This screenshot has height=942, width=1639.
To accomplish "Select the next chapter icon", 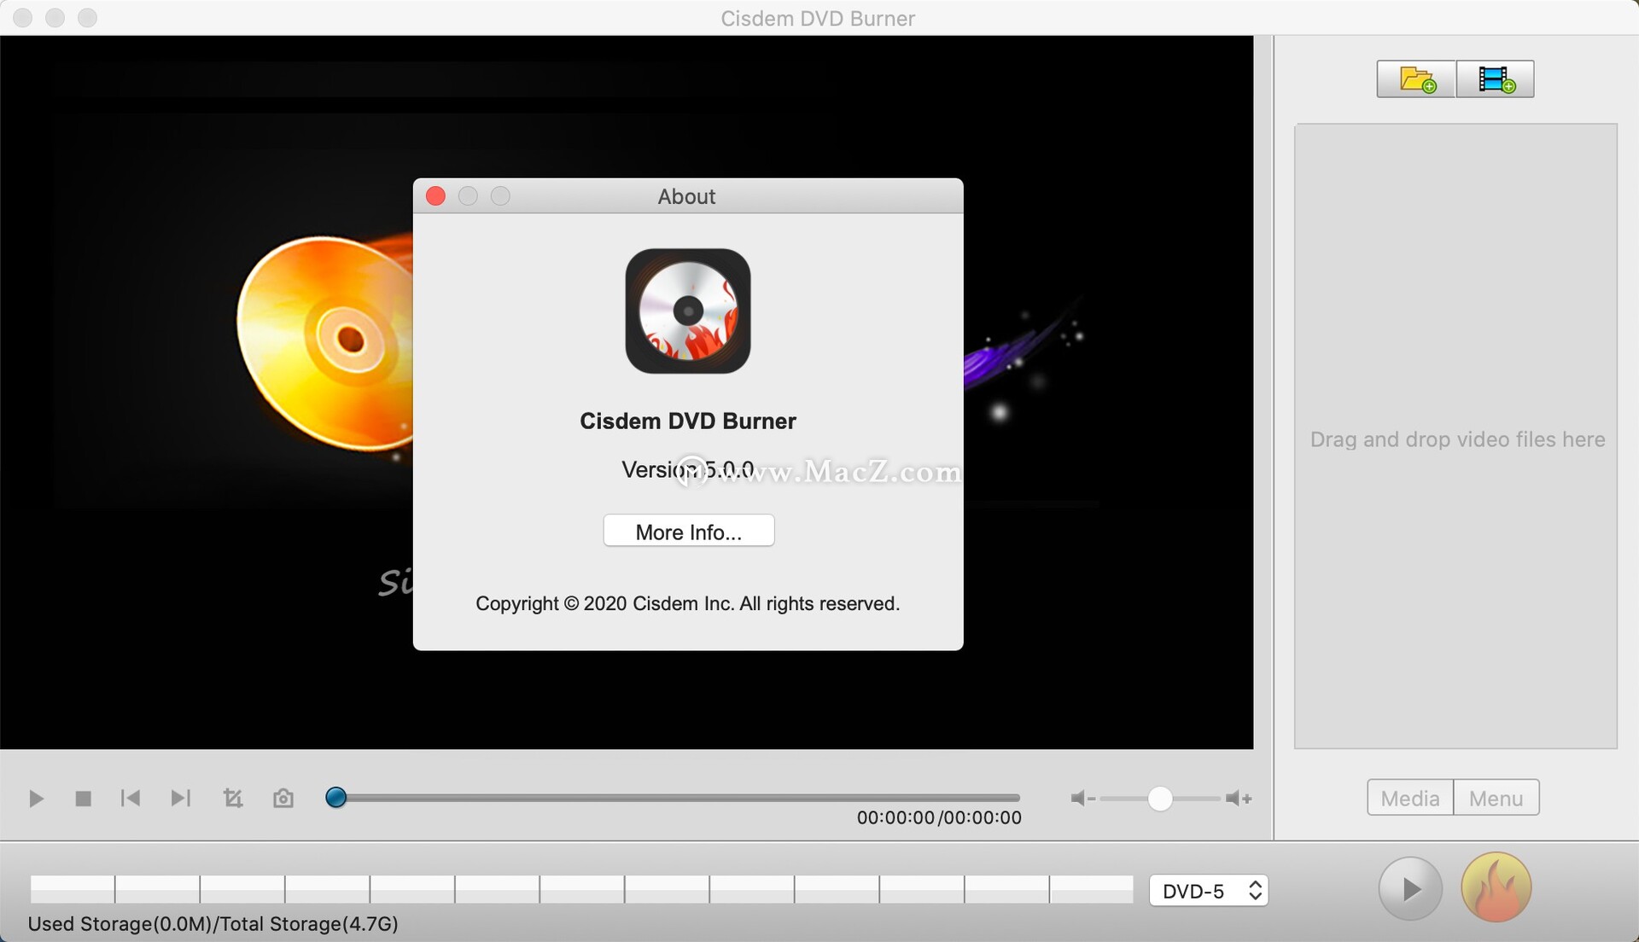I will click(x=180, y=799).
